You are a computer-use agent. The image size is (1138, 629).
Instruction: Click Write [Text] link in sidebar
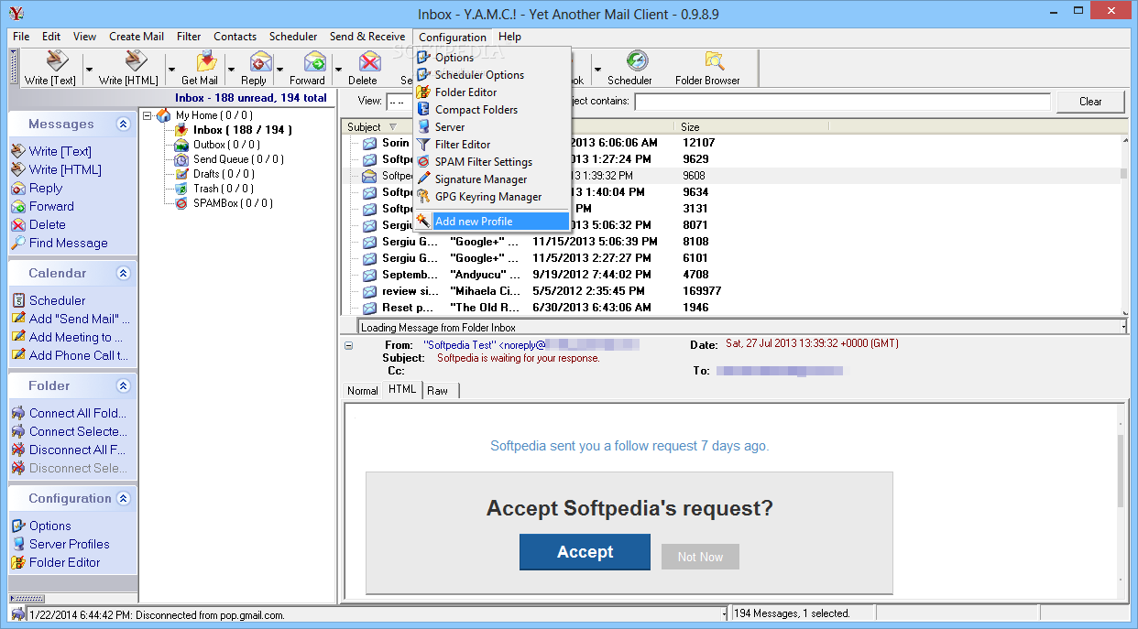pos(60,151)
